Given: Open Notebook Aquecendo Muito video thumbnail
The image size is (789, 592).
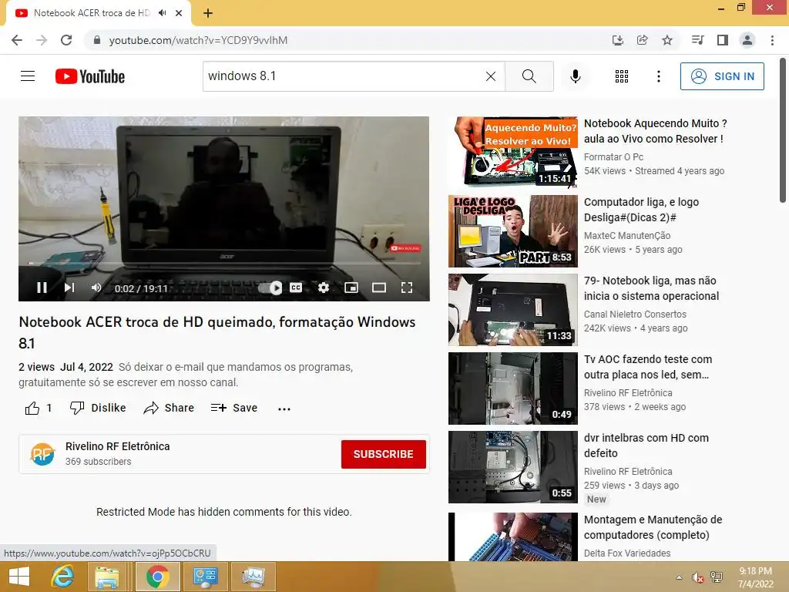Looking at the screenshot, I should [x=512, y=153].
